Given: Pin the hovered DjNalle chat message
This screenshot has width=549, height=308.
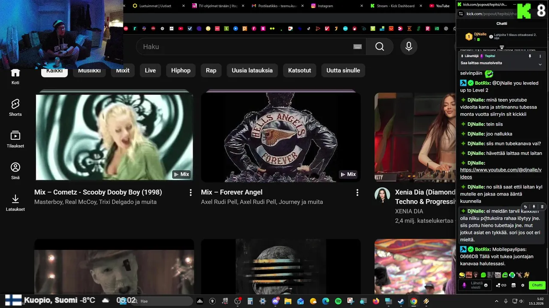Looking at the screenshot, I should (534, 207).
